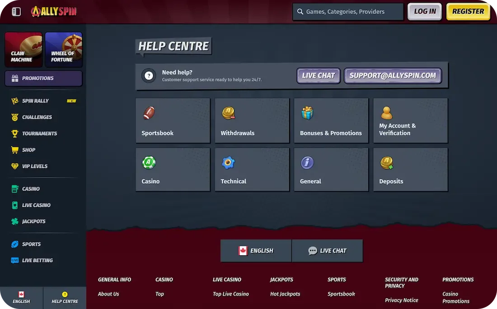Click the Casino chip icon in the help grid

pyautogui.click(x=149, y=162)
